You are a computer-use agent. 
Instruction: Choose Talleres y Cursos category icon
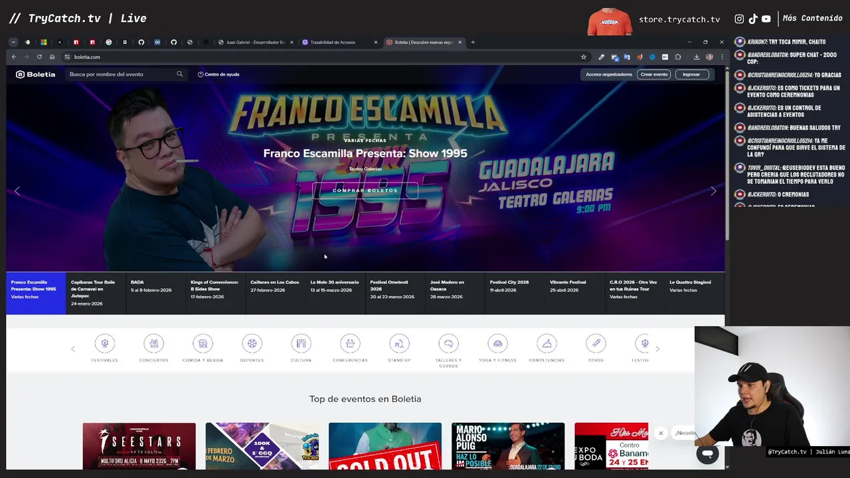(448, 343)
